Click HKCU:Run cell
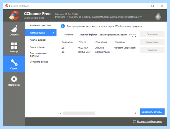This screenshot has height=129, width=170. 83,48
